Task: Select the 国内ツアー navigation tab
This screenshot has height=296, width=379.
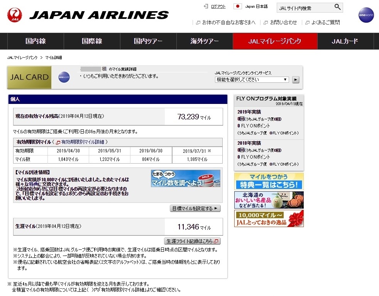Action: click(x=149, y=41)
